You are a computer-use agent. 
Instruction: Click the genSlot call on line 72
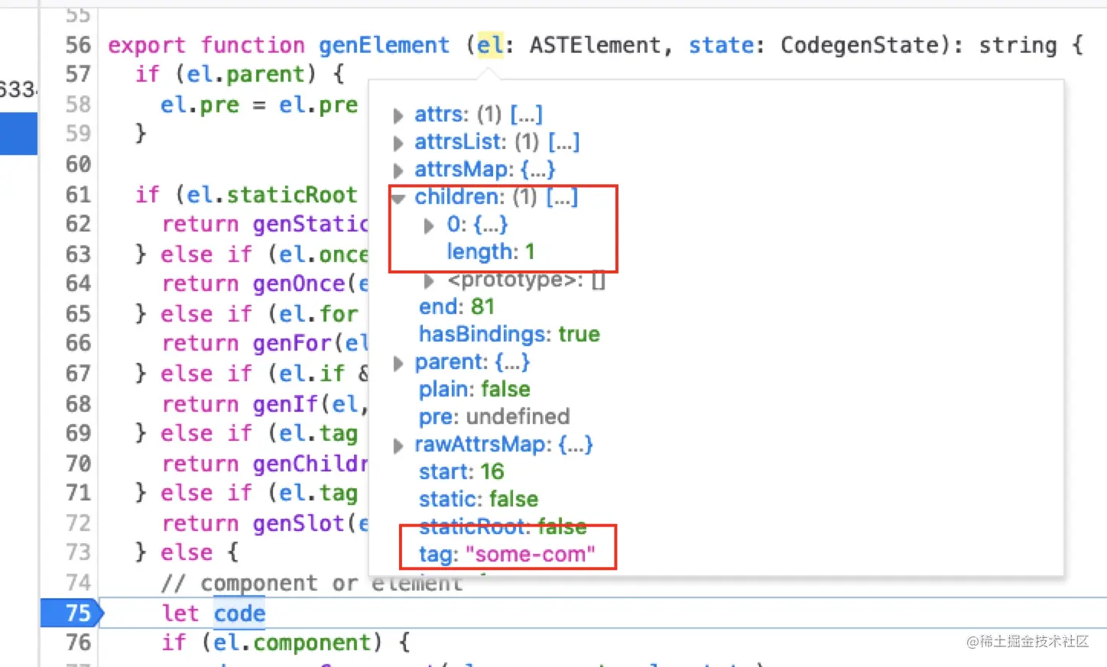299,523
